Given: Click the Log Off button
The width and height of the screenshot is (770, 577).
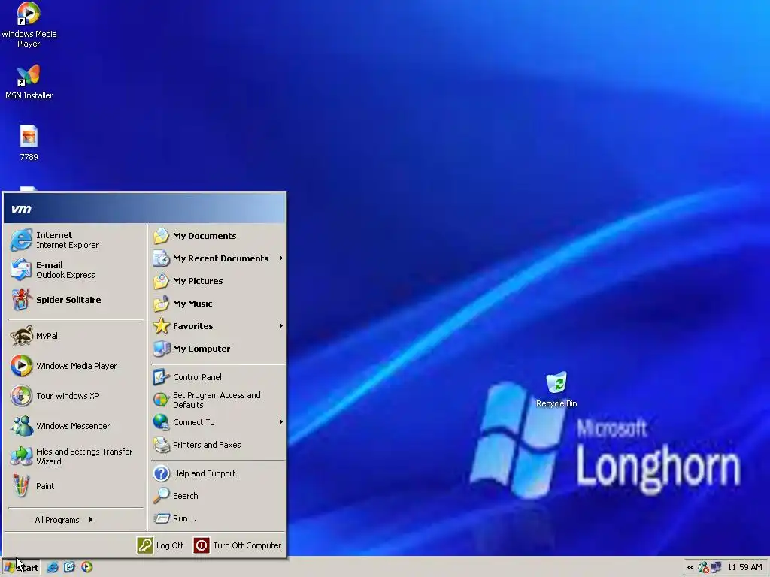Looking at the screenshot, I should pyautogui.click(x=161, y=545).
